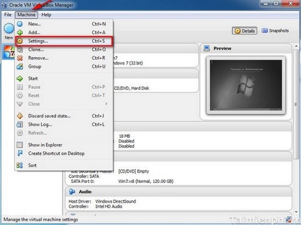Click the Create Shortcut on Desktop icon
Viewport: 301px width, 225px height.
coord(20,154)
